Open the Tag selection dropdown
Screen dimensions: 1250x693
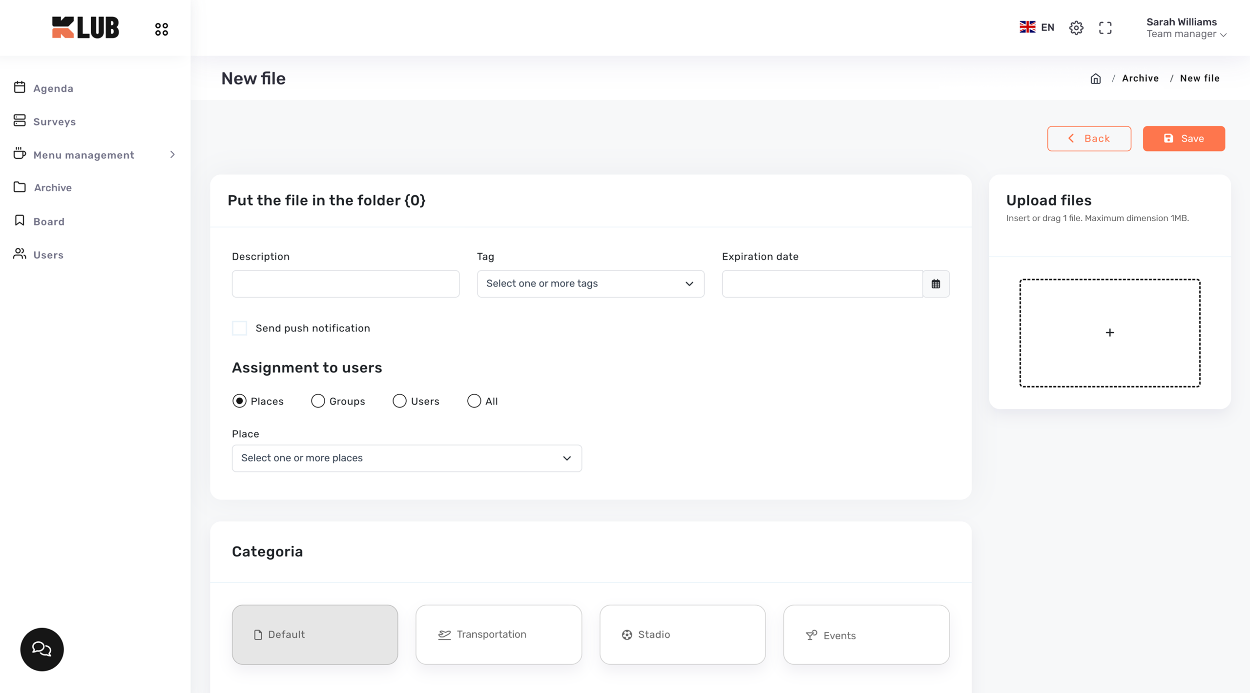coord(590,284)
